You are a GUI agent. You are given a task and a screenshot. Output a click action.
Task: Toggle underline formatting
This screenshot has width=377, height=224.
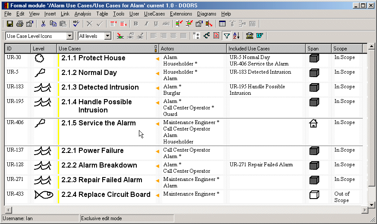coord(156,24)
